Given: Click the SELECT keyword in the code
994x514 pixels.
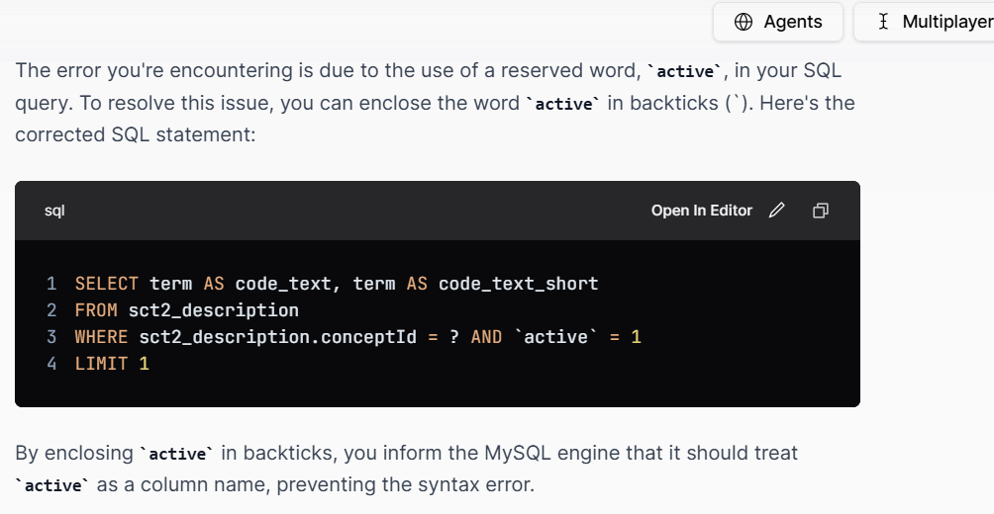Looking at the screenshot, I should 107,284.
